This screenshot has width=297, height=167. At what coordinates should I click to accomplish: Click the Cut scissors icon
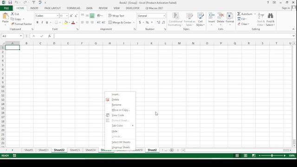click(x=13, y=14)
